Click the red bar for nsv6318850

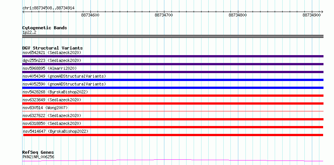[173, 127]
